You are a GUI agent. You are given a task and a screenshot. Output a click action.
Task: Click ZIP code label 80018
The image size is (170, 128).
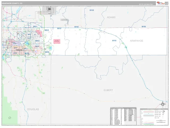point(47,30)
